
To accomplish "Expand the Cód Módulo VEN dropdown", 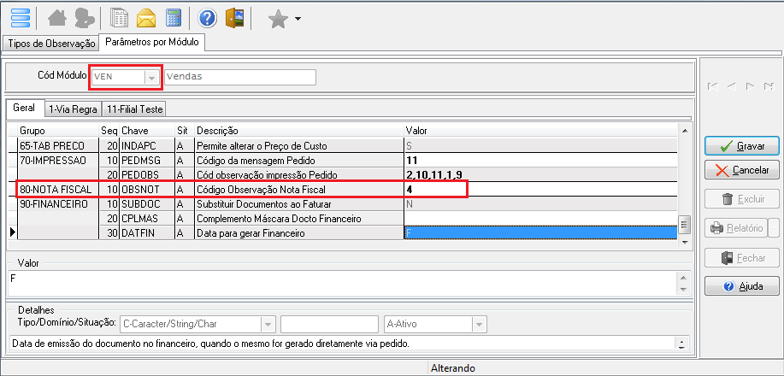I will point(152,78).
